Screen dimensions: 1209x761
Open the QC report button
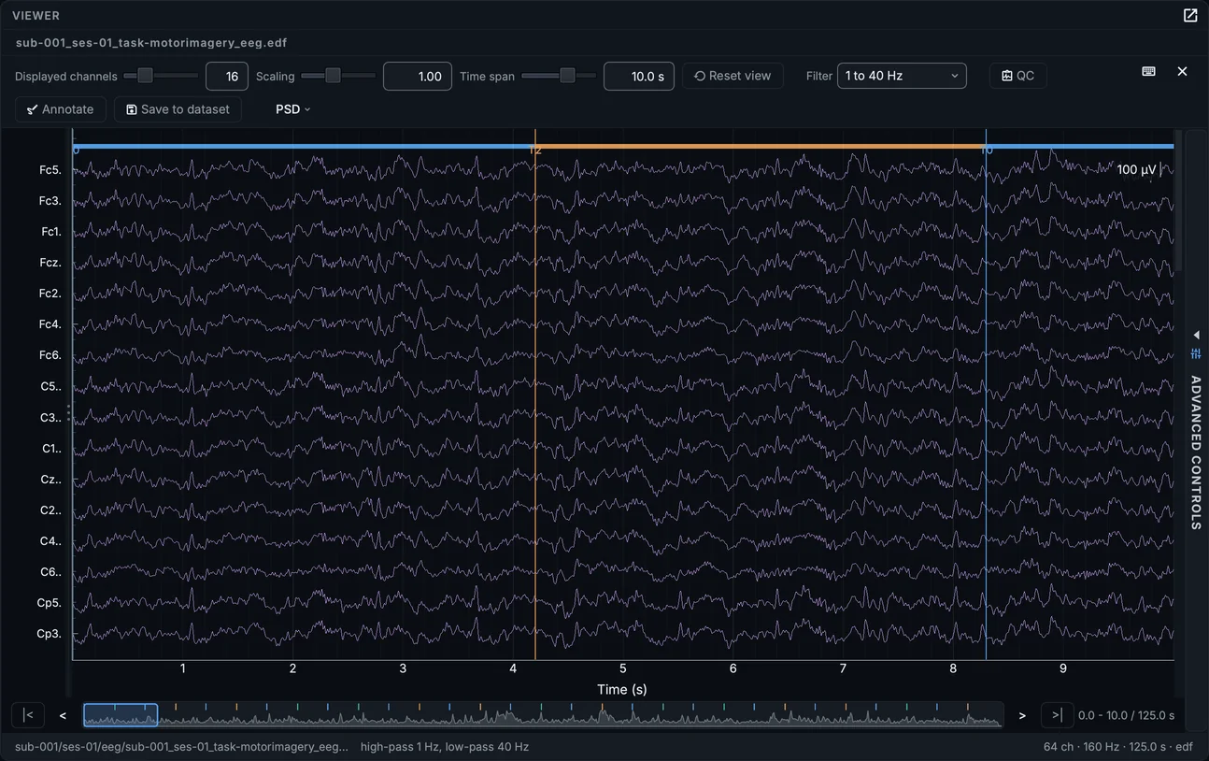[1017, 76]
